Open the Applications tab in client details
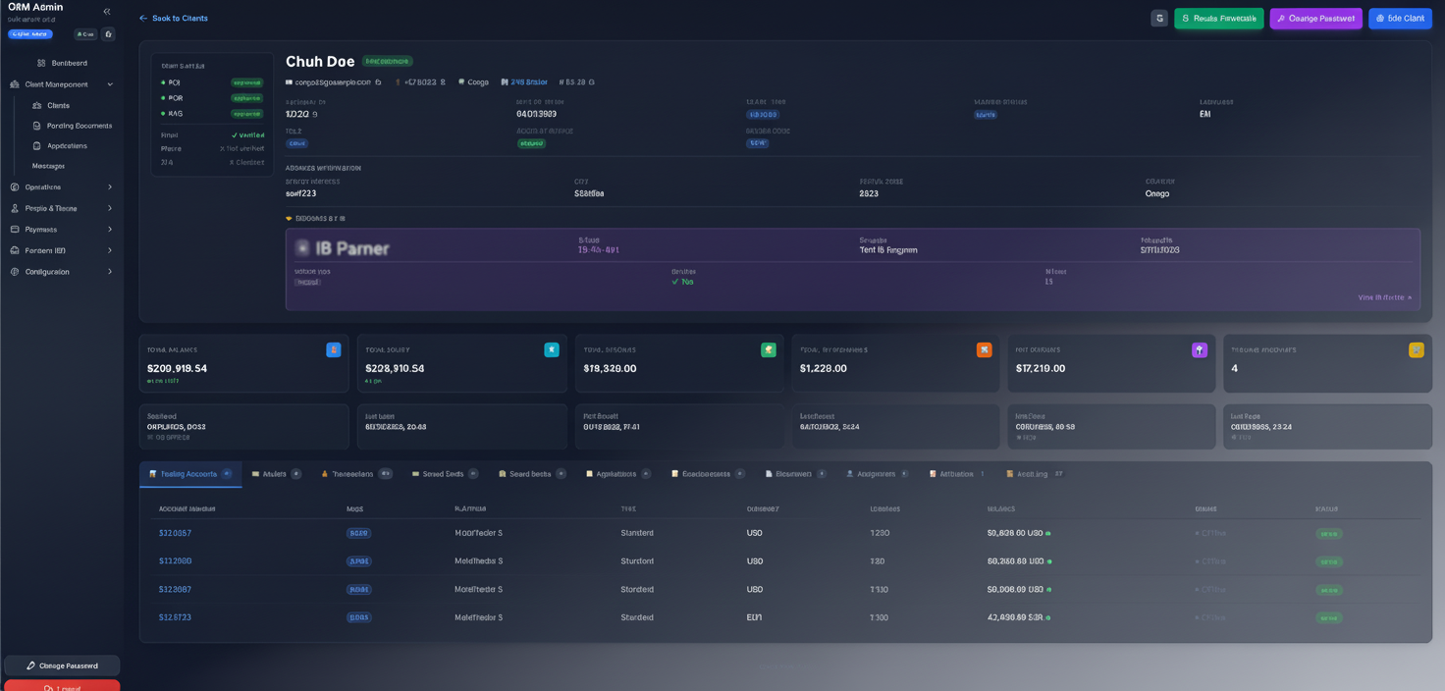 point(616,474)
